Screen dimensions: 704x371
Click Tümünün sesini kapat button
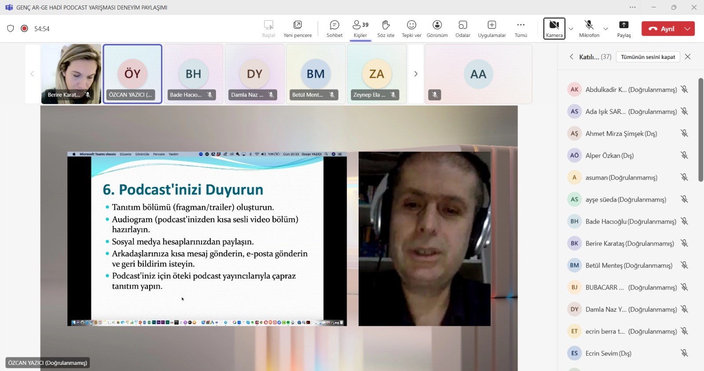point(648,57)
